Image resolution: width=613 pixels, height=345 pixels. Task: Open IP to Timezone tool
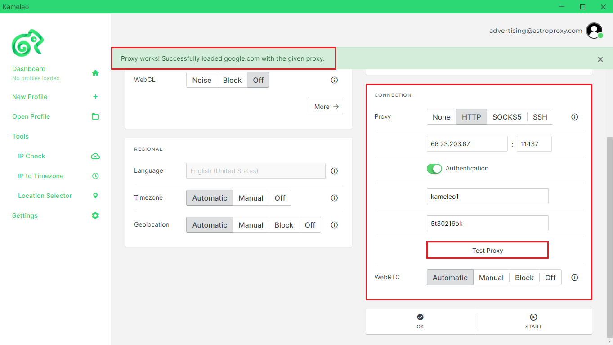(41, 176)
